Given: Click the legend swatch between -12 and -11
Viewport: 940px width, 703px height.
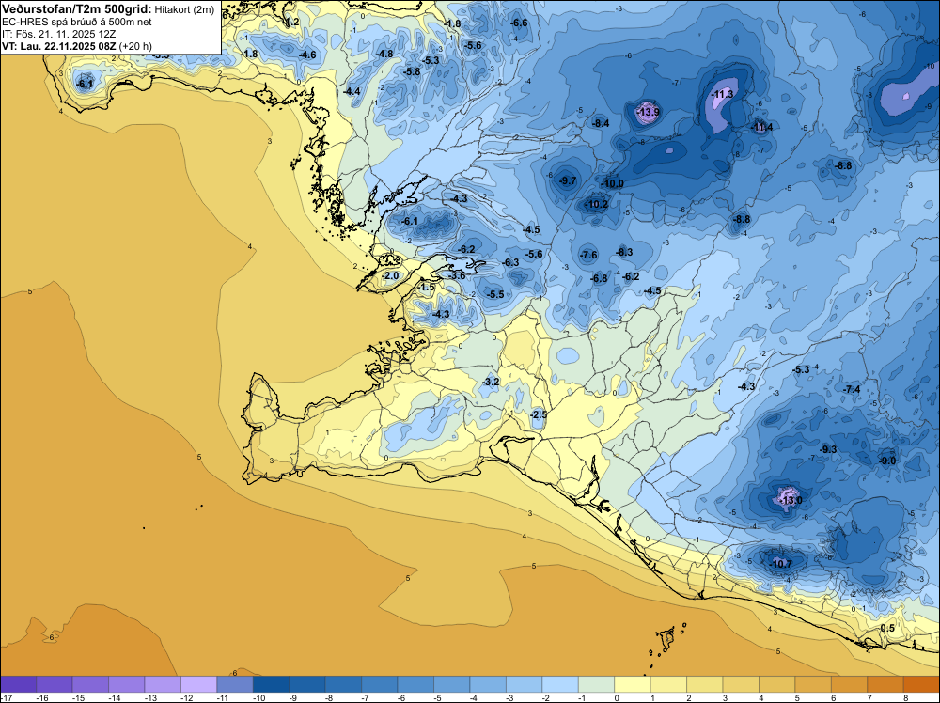Looking at the screenshot, I should point(199,684).
